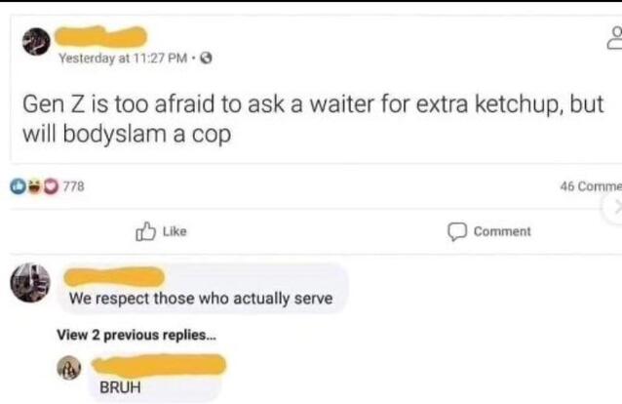Click redacted name above 'We respect those who actually serve'

[x=114, y=276]
